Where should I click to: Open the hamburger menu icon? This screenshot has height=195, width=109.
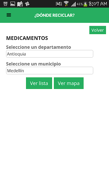click(9, 15)
